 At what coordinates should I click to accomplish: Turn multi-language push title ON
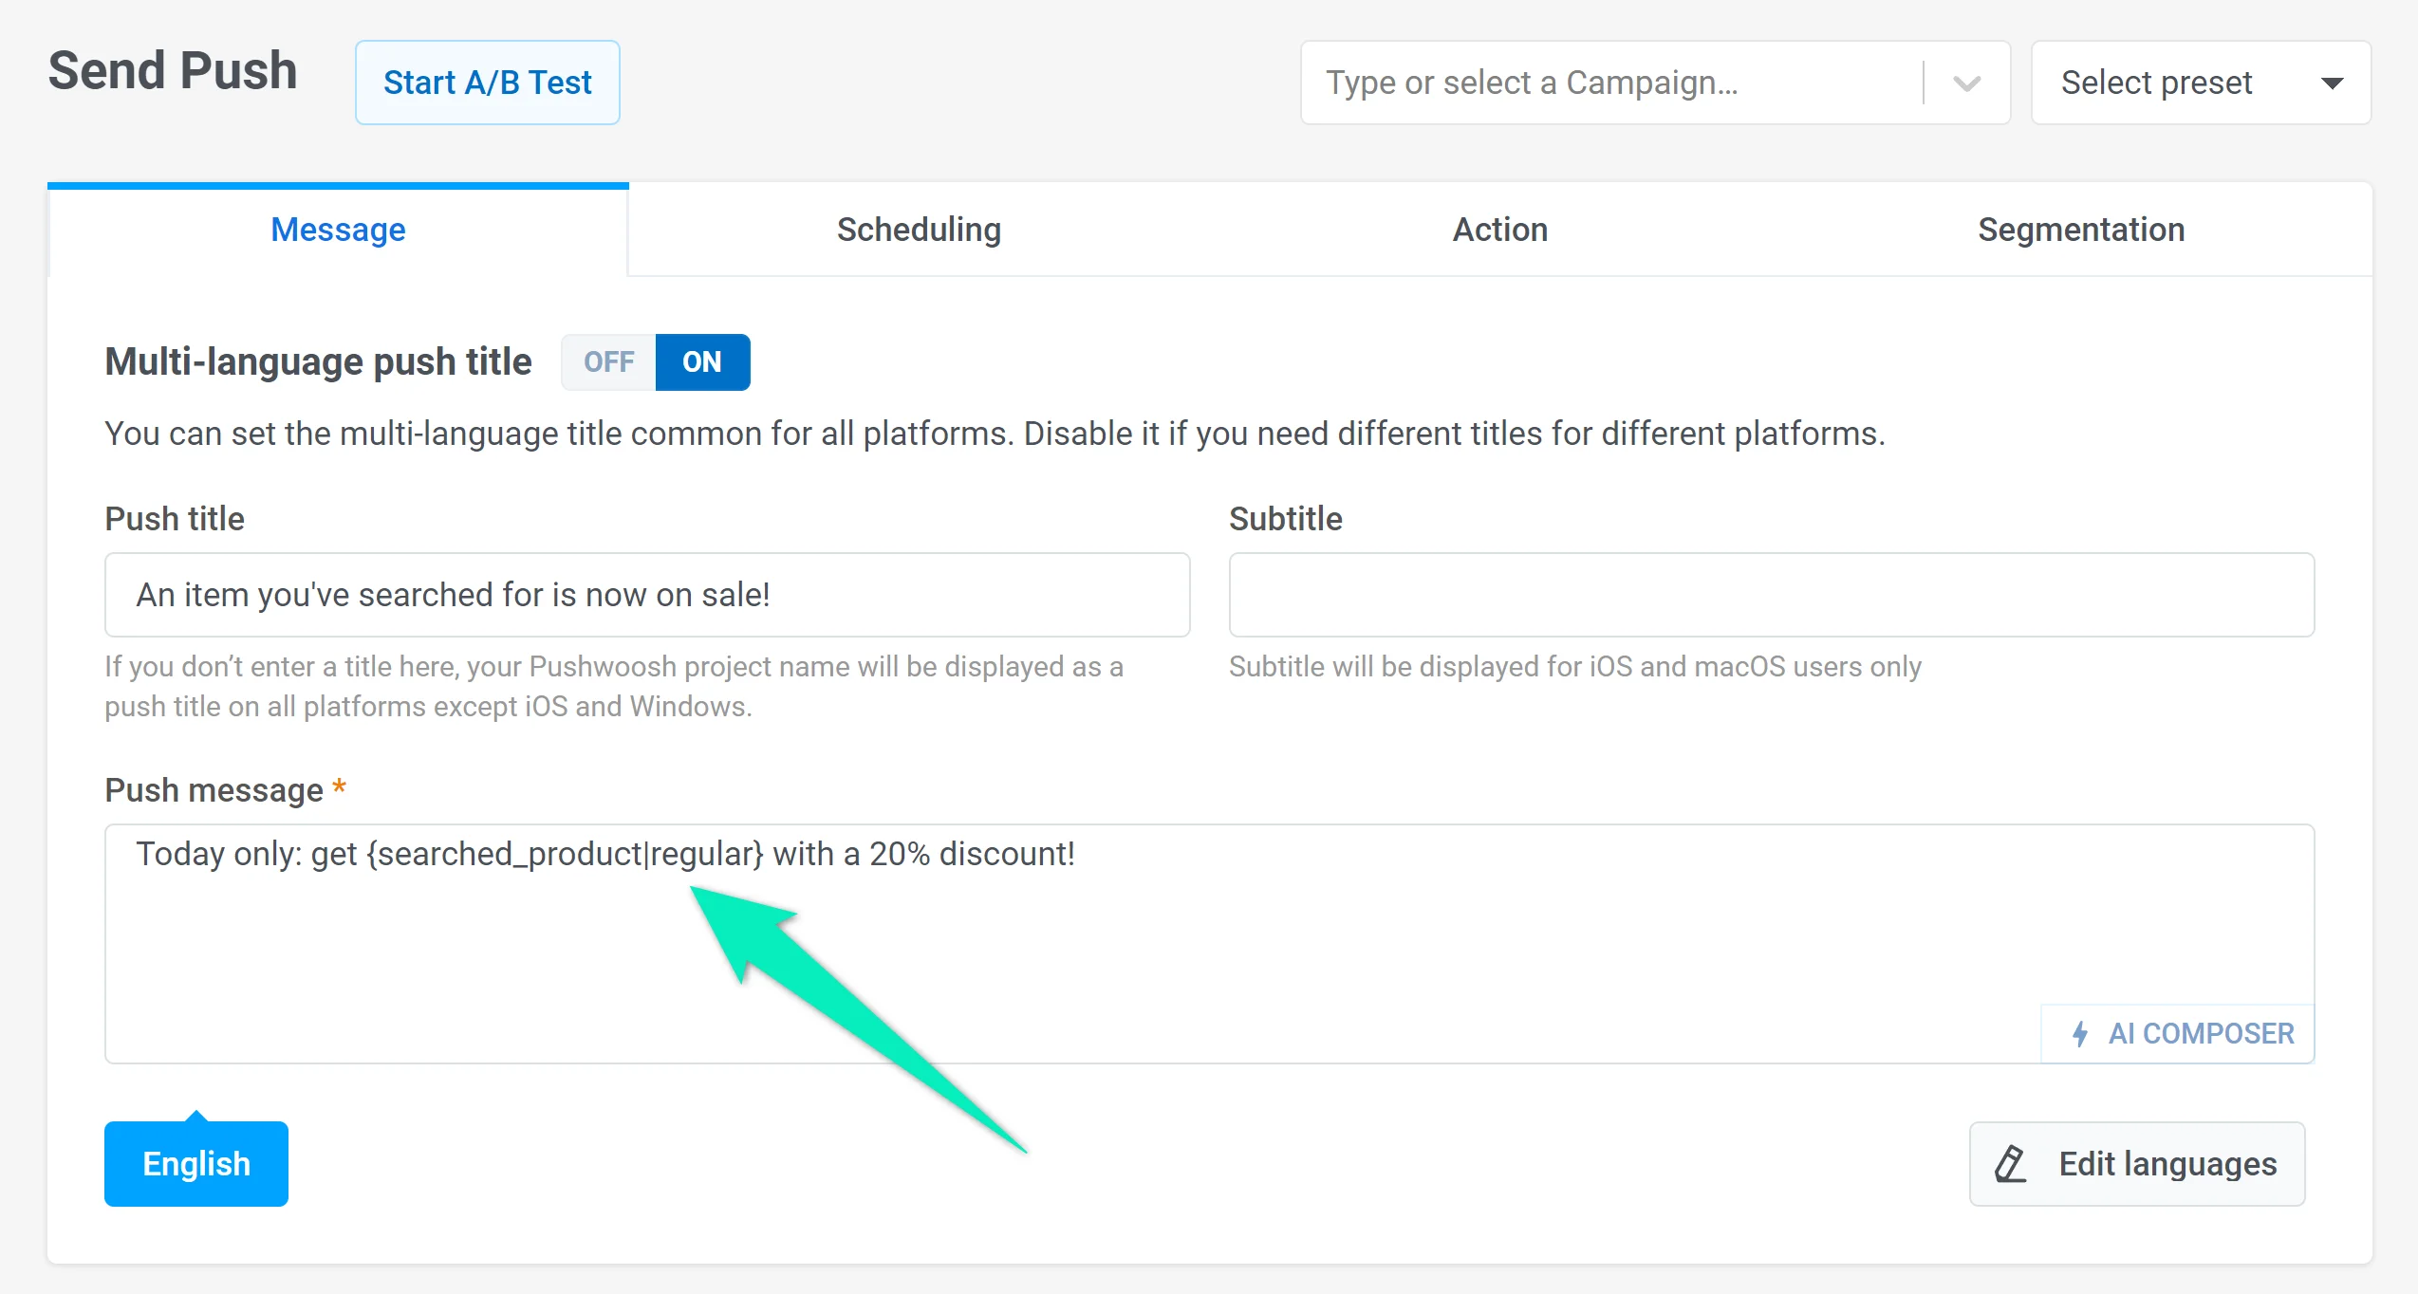coord(702,361)
